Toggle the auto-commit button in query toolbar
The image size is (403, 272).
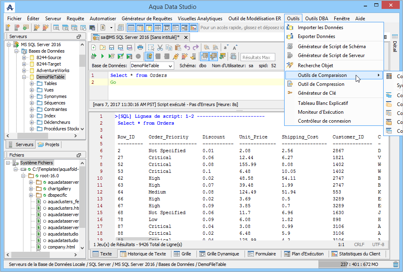149,56
